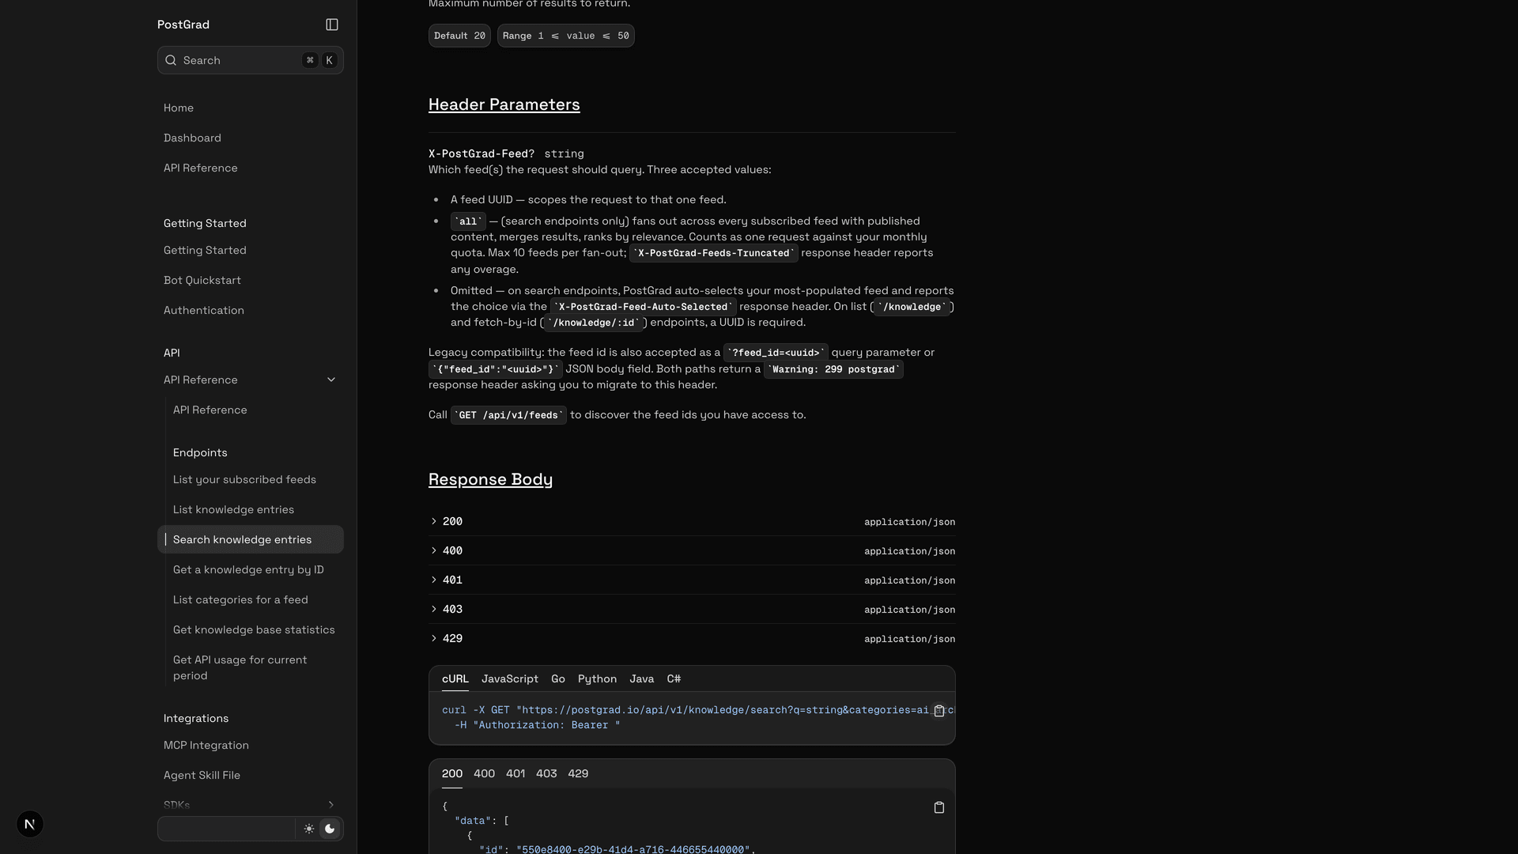Copy the 200 response JSON example
1518x854 pixels.
click(x=939, y=807)
